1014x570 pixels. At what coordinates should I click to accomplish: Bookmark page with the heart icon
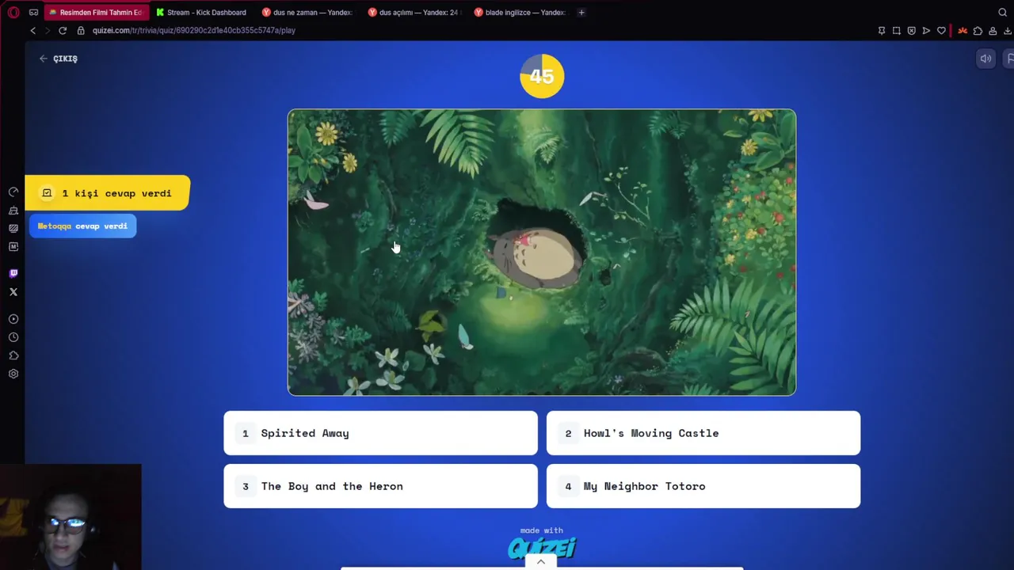tap(941, 31)
